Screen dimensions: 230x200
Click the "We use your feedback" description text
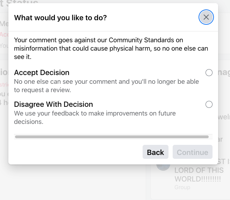point(95,117)
